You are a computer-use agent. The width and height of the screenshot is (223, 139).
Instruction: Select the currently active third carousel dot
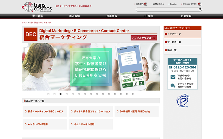click(x=61, y=94)
